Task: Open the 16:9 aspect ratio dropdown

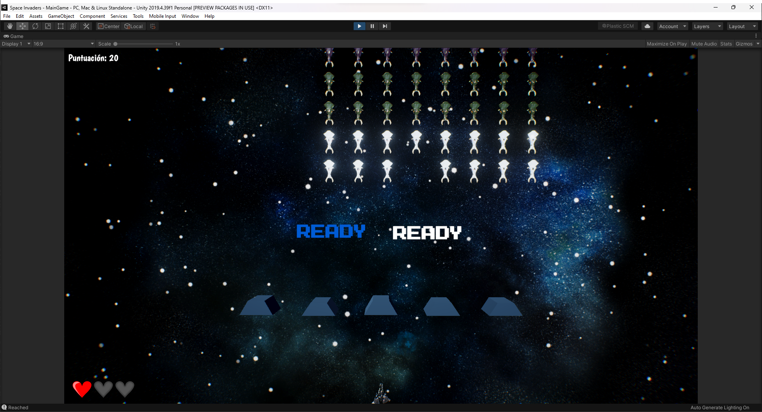Action: pyautogui.click(x=63, y=44)
